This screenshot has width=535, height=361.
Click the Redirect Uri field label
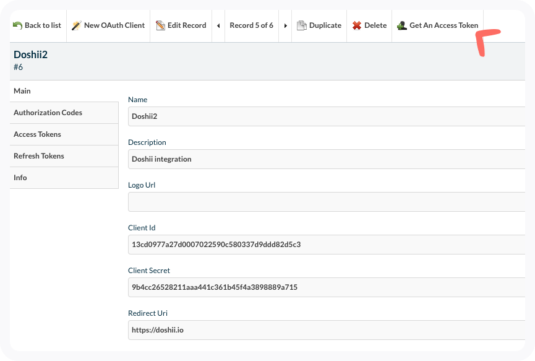click(x=148, y=313)
